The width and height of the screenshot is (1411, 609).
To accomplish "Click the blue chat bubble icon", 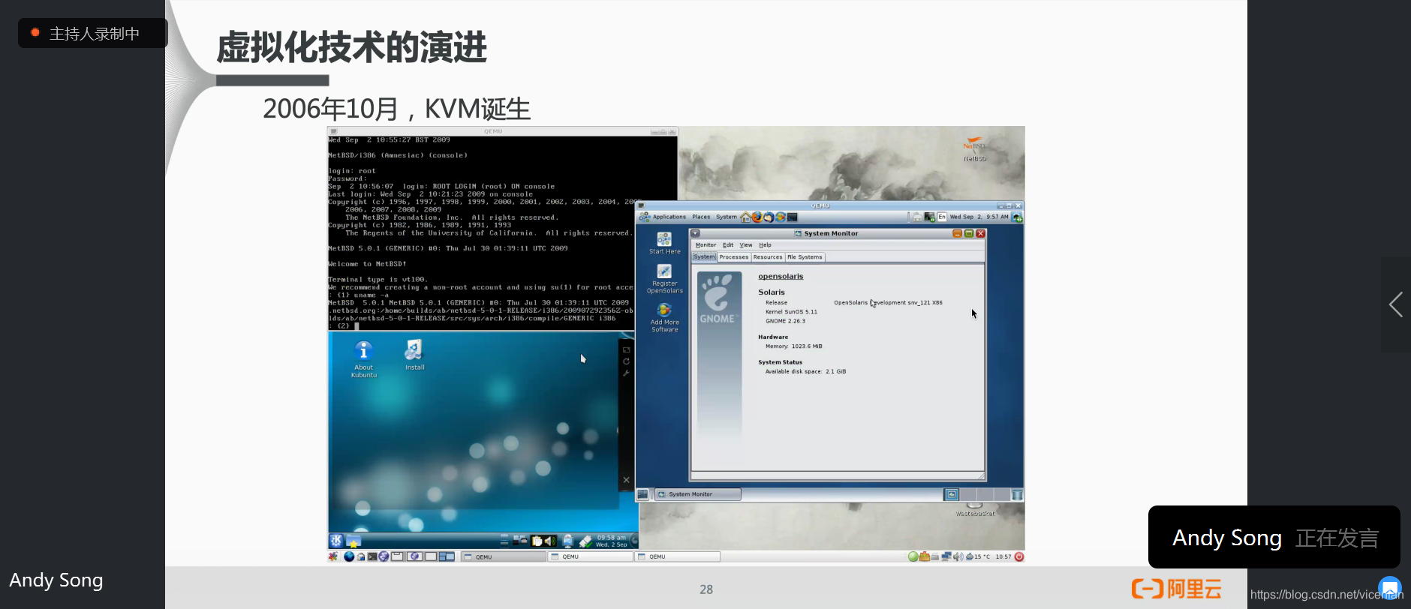I will (x=1390, y=588).
